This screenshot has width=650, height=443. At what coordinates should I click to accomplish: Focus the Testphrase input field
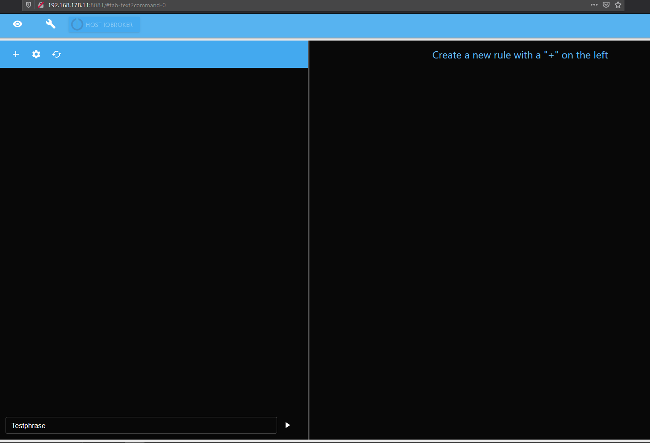click(141, 425)
